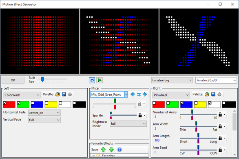The image size is (239, 159).
Task: Open Arm Width lock options arrow
Action: point(224,126)
